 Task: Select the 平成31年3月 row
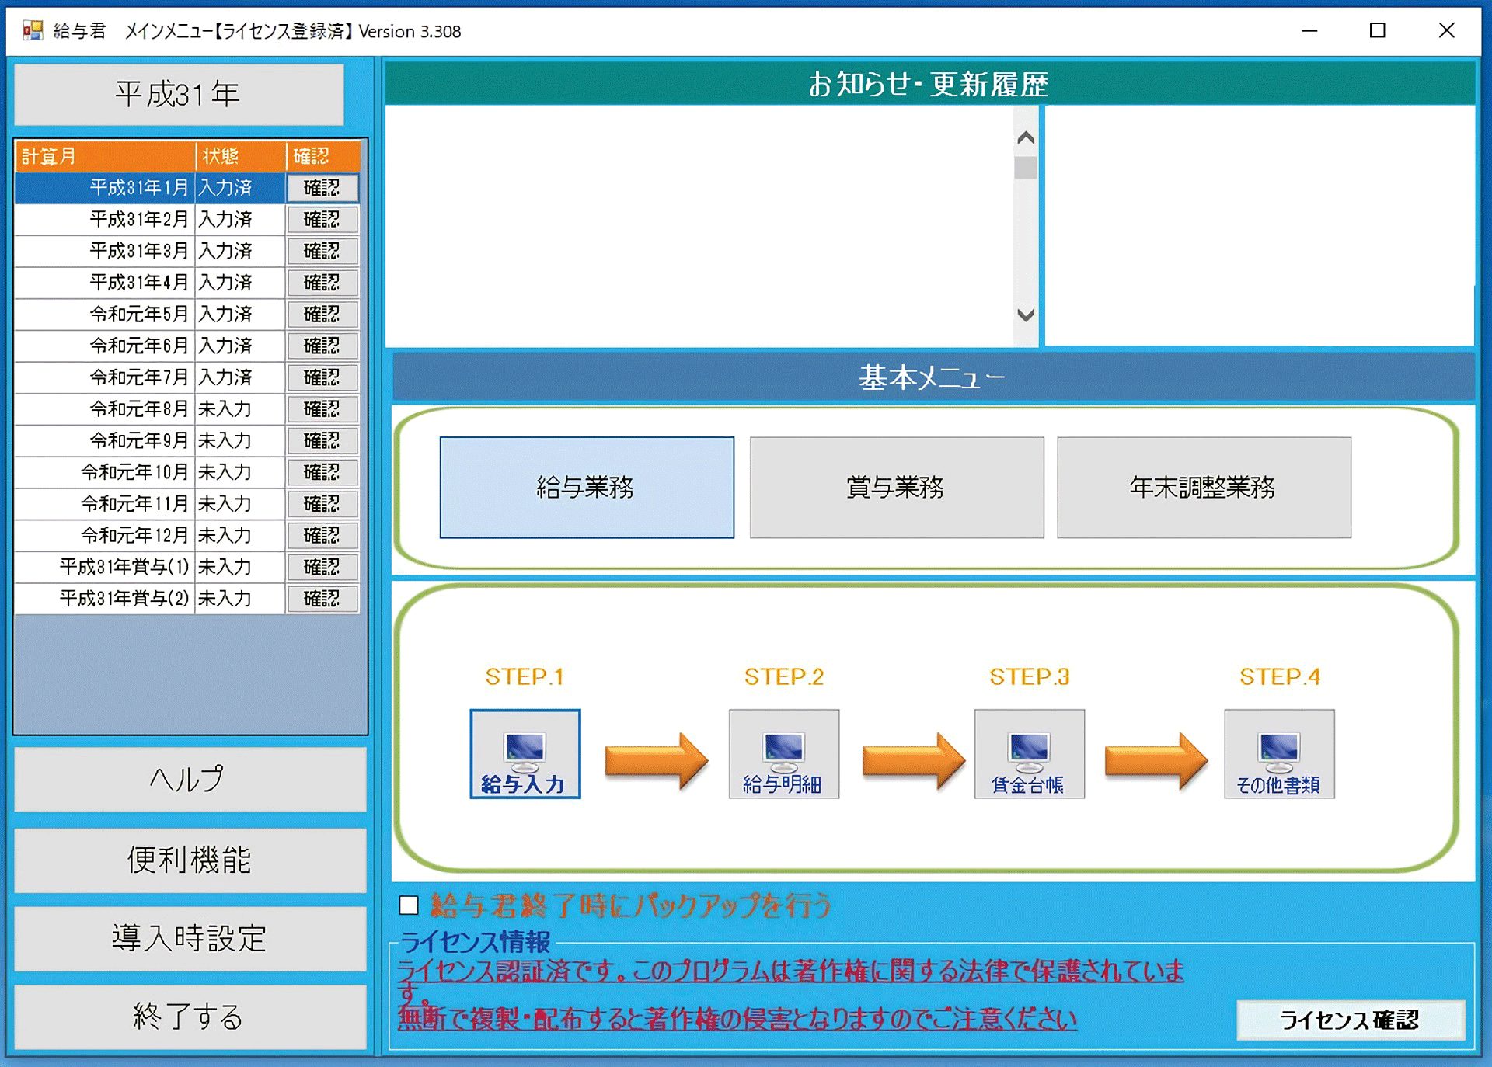(x=187, y=251)
